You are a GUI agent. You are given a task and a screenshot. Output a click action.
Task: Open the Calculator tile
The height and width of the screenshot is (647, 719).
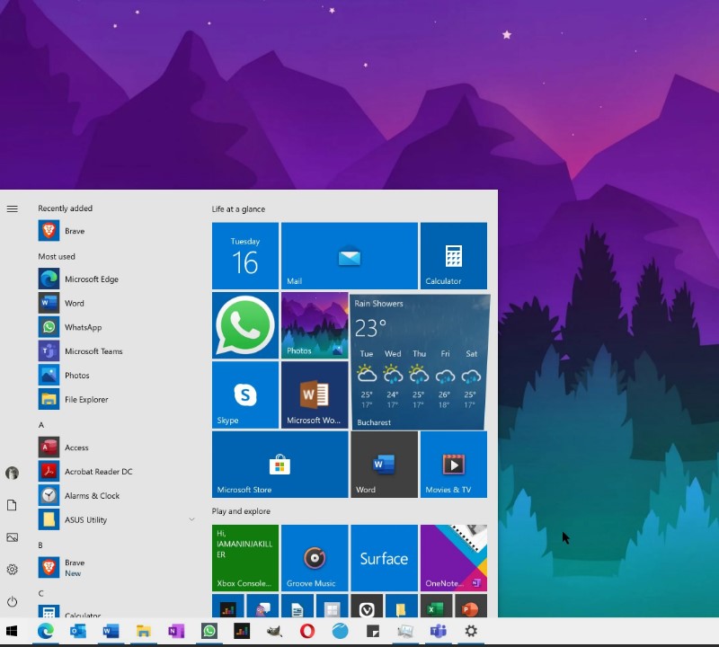(x=453, y=256)
